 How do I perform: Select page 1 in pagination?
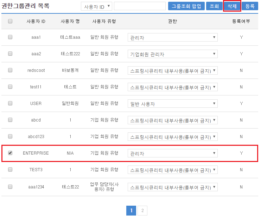click(131, 211)
